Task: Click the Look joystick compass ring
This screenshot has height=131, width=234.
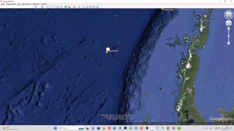Action: tap(229, 15)
